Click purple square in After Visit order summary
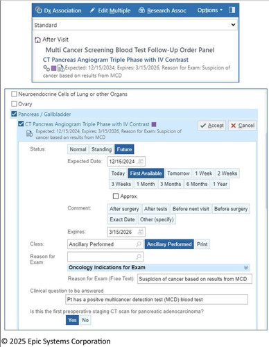The image size is (269, 347). tap(53, 68)
